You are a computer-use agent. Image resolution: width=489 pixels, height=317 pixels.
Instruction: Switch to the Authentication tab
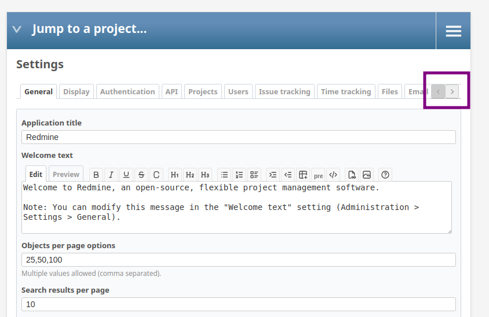[127, 91]
